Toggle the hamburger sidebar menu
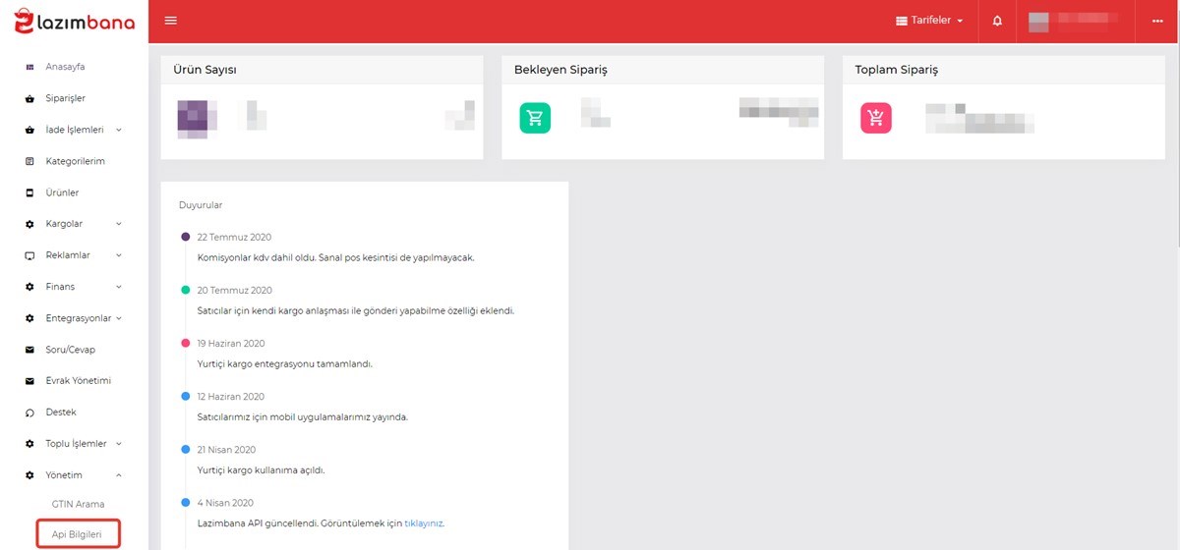1180x550 pixels. pyautogui.click(x=171, y=21)
